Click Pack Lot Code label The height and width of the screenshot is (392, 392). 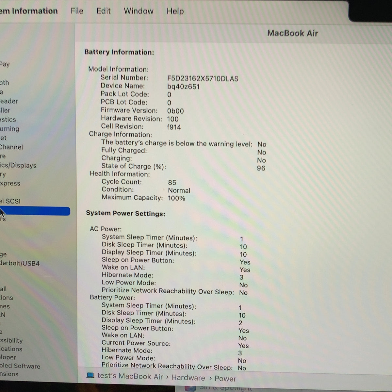pyautogui.click(x=125, y=94)
